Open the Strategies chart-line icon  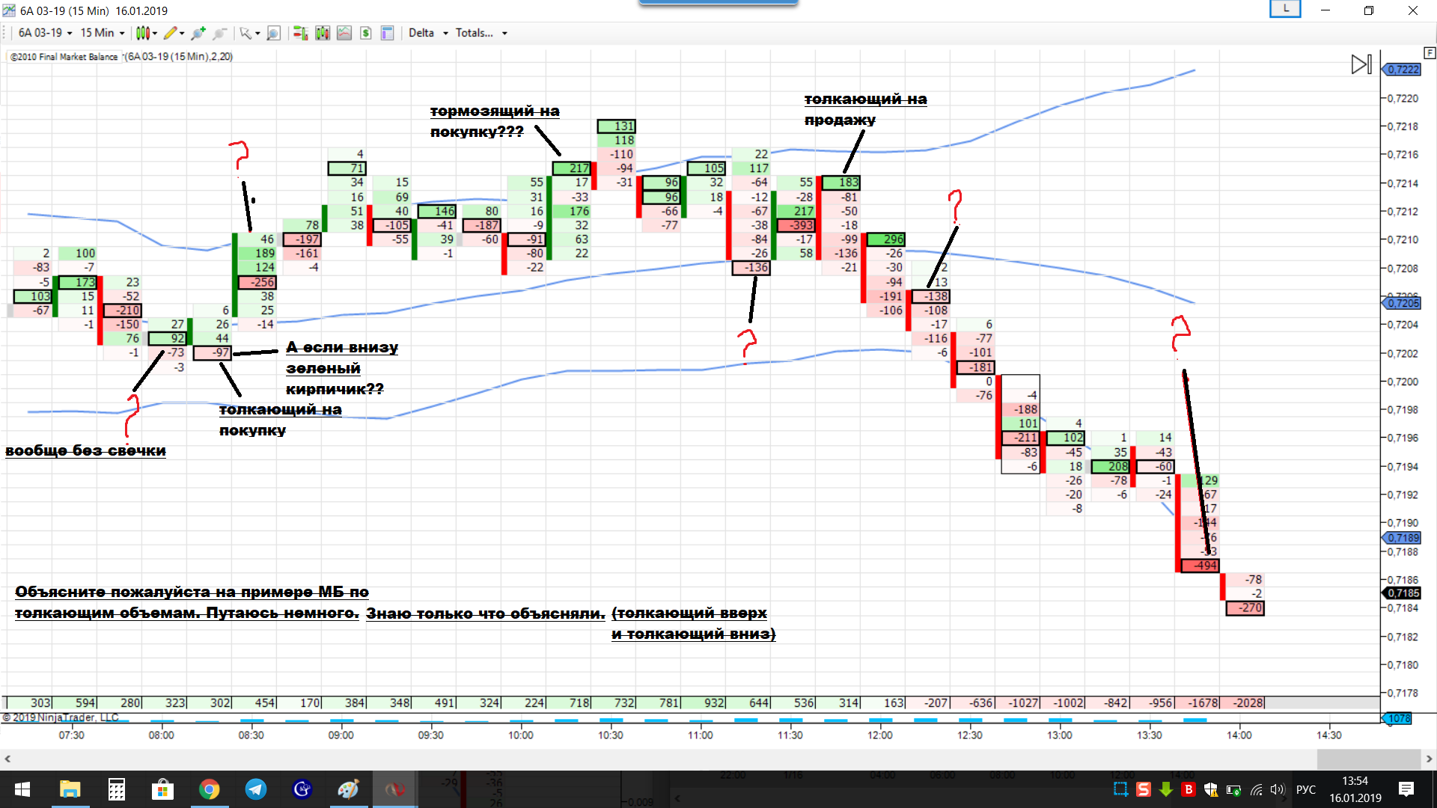tap(344, 33)
